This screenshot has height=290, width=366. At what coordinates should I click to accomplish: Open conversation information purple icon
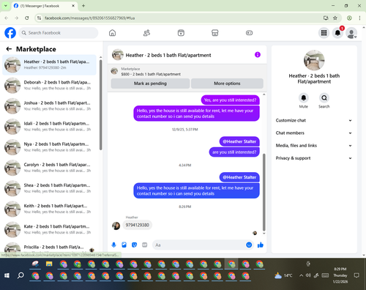point(258,55)
